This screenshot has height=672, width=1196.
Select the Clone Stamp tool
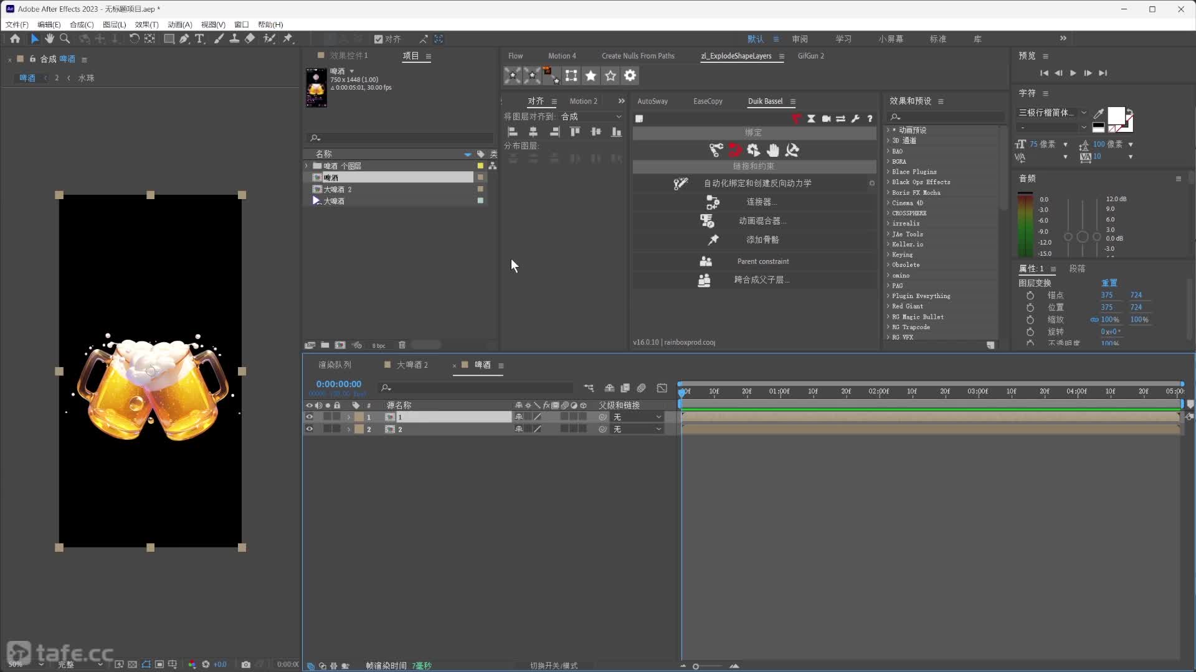[234, 39]
